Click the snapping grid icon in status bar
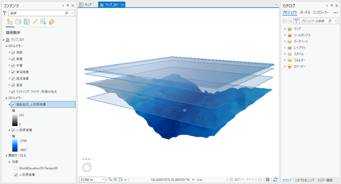Image resolution: width=341 pixels, height=184 pixels. click(110, 179)
